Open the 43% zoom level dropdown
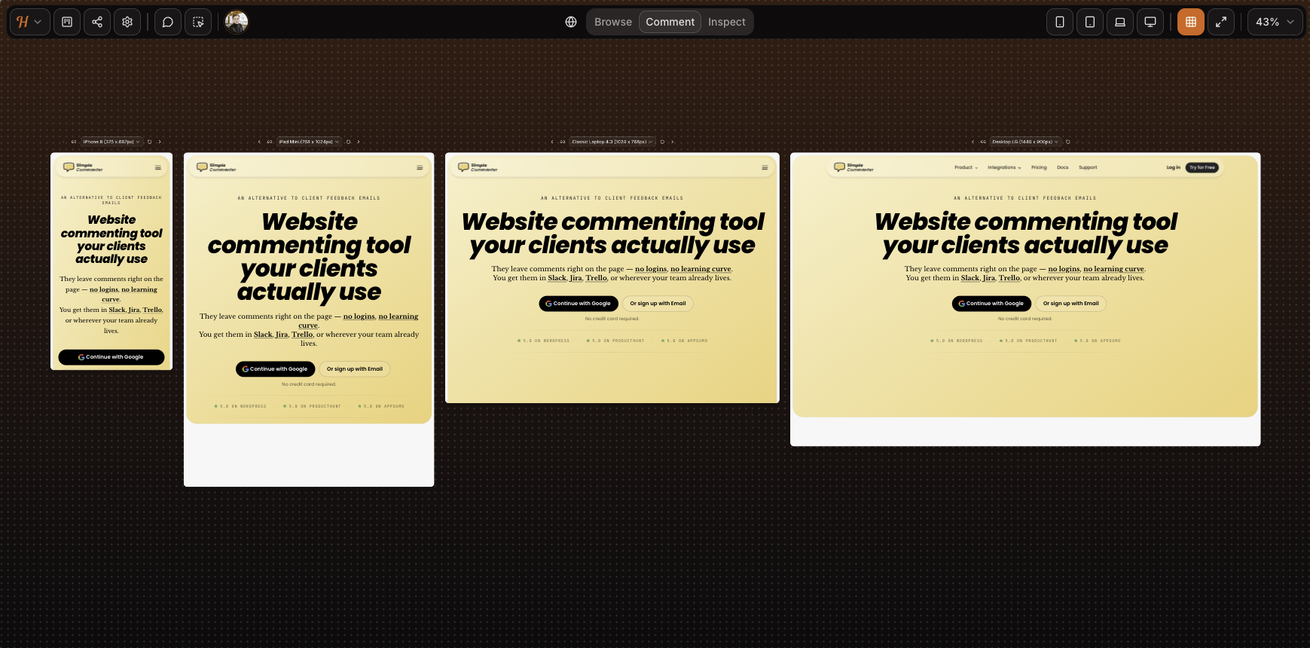Image resolution: width=1310 pixels, height=648 pixels. pyautogui.click(x=1275, y=22)
